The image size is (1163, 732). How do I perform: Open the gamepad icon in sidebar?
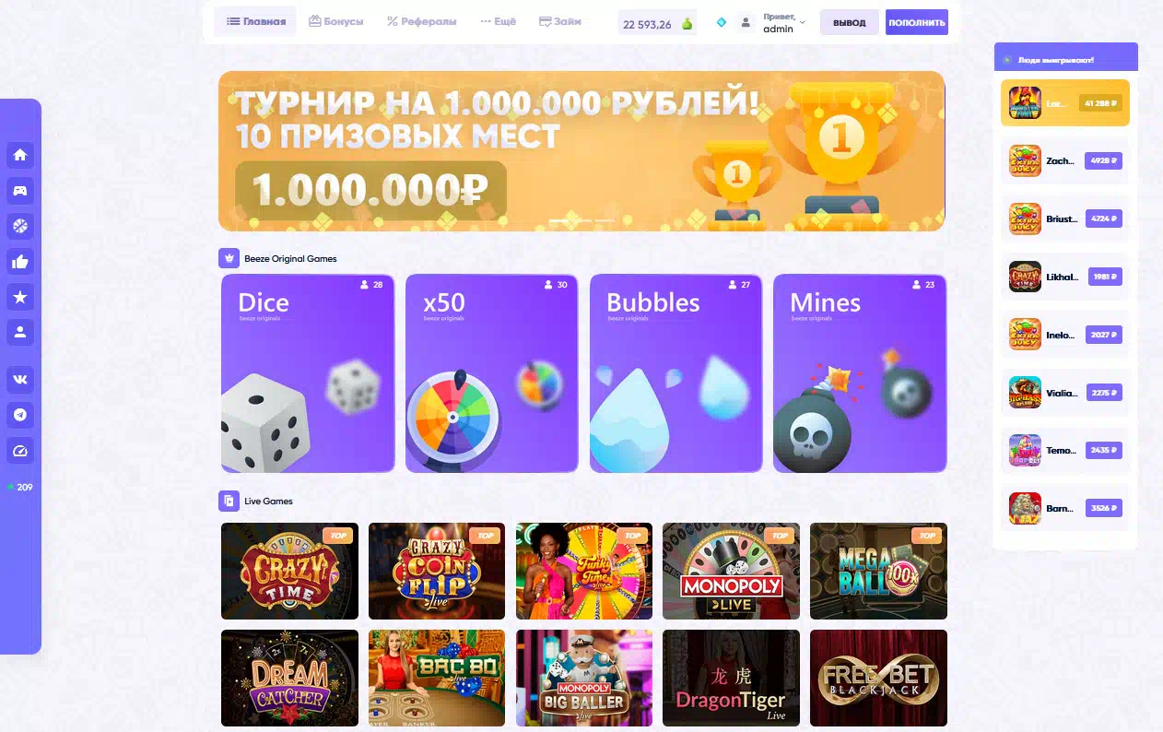coord(20,191)
